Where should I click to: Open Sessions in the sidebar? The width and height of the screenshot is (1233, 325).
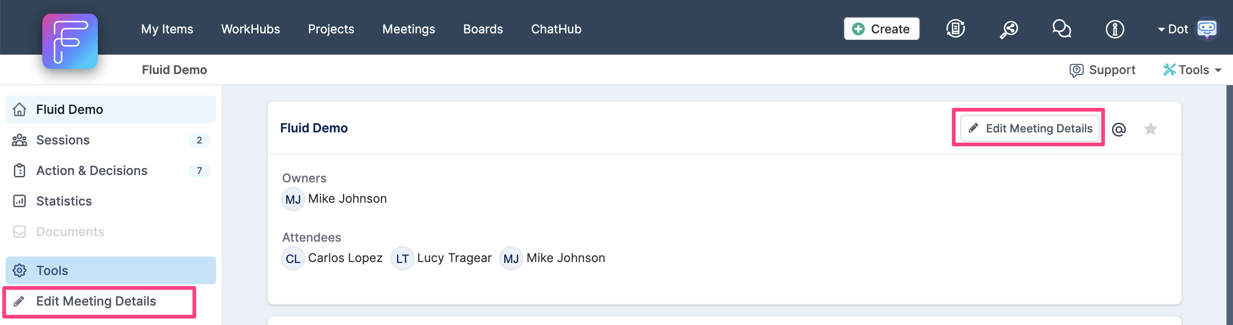click(110, 140)
